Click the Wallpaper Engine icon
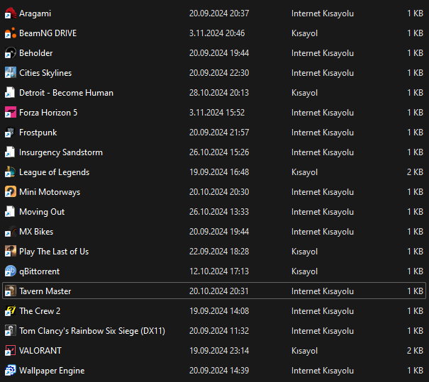 pyautogui.click(x=11, y=371)
